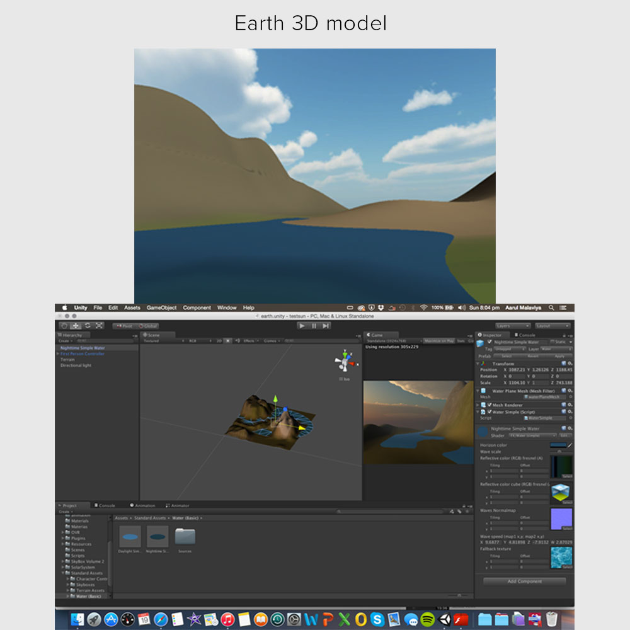The width and height of the screenshot is (630, 630).
Task: Open the GameObject menu
Action: tap(162, 307)
